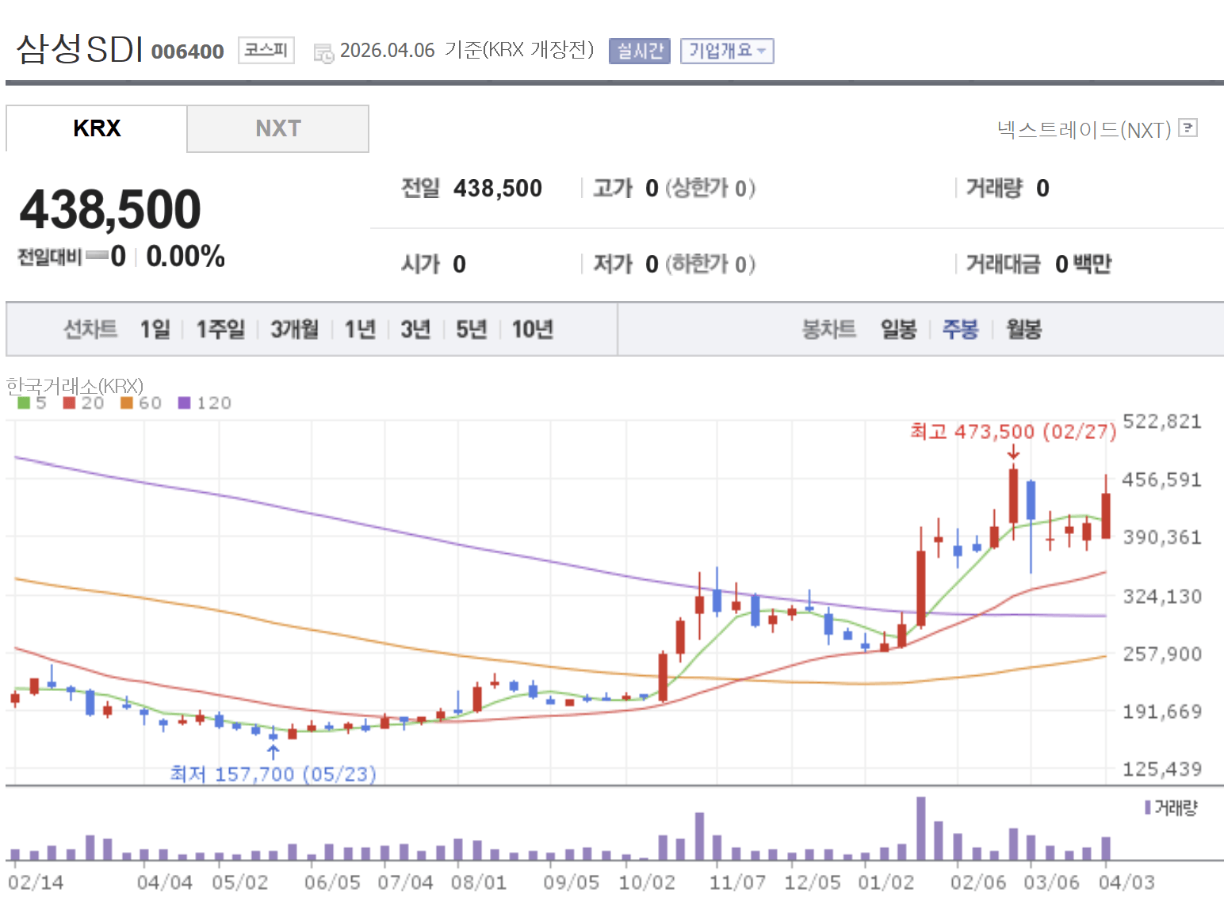1224x924 pixels.
Task: Click the 02/14 date axis label
Action: pos(36,882)
